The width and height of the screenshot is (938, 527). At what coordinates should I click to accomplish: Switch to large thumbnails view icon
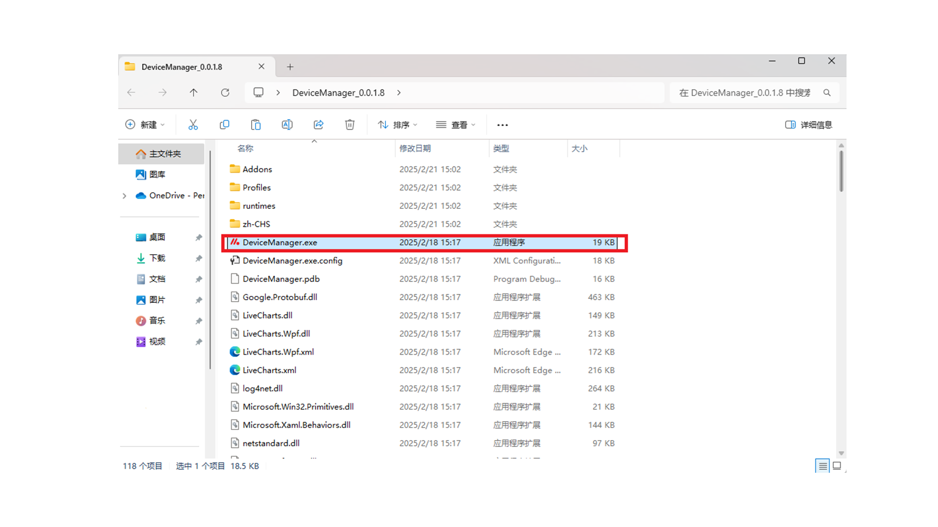(837, 466)
